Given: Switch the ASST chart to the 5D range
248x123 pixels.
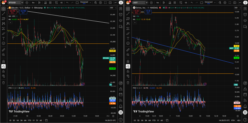Looking at the screenshot, I should (138, 120).
